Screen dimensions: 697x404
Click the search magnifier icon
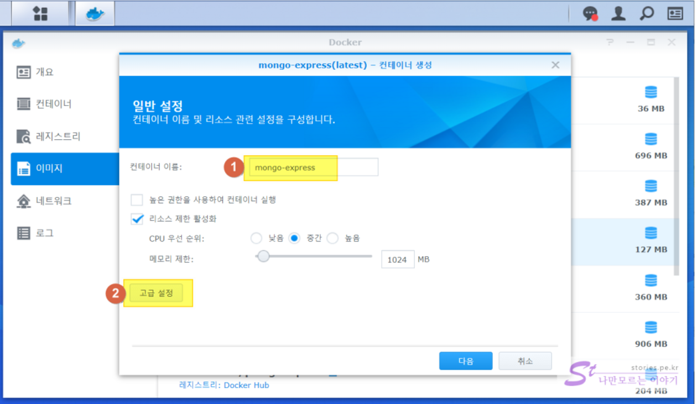pyautogui.click(x=646, y=13)
